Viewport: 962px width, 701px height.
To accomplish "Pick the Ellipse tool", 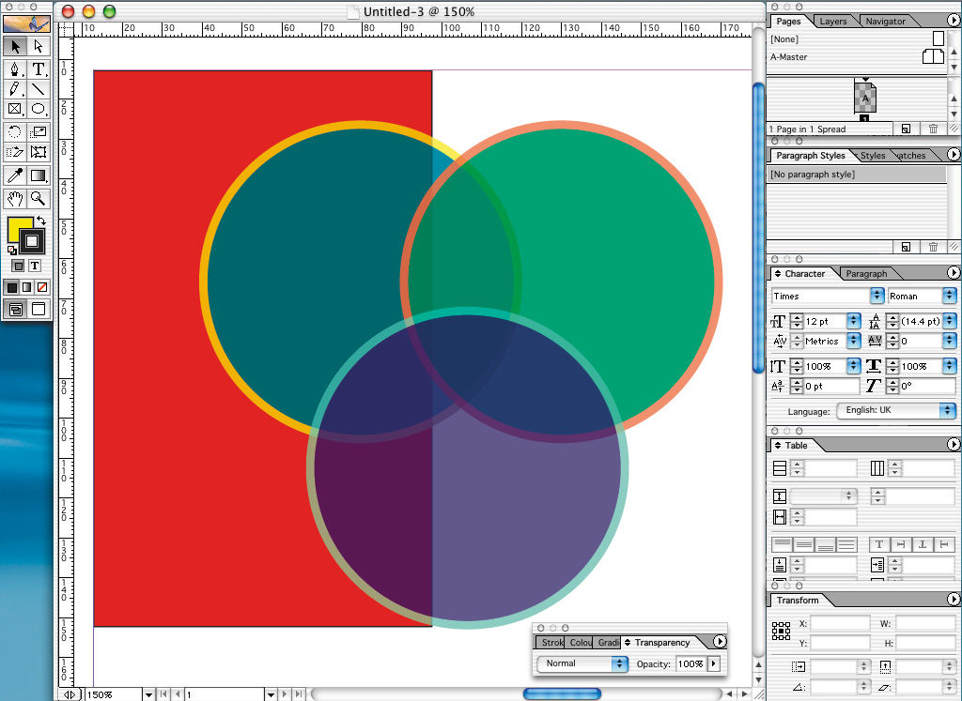I will coord(39,110).
